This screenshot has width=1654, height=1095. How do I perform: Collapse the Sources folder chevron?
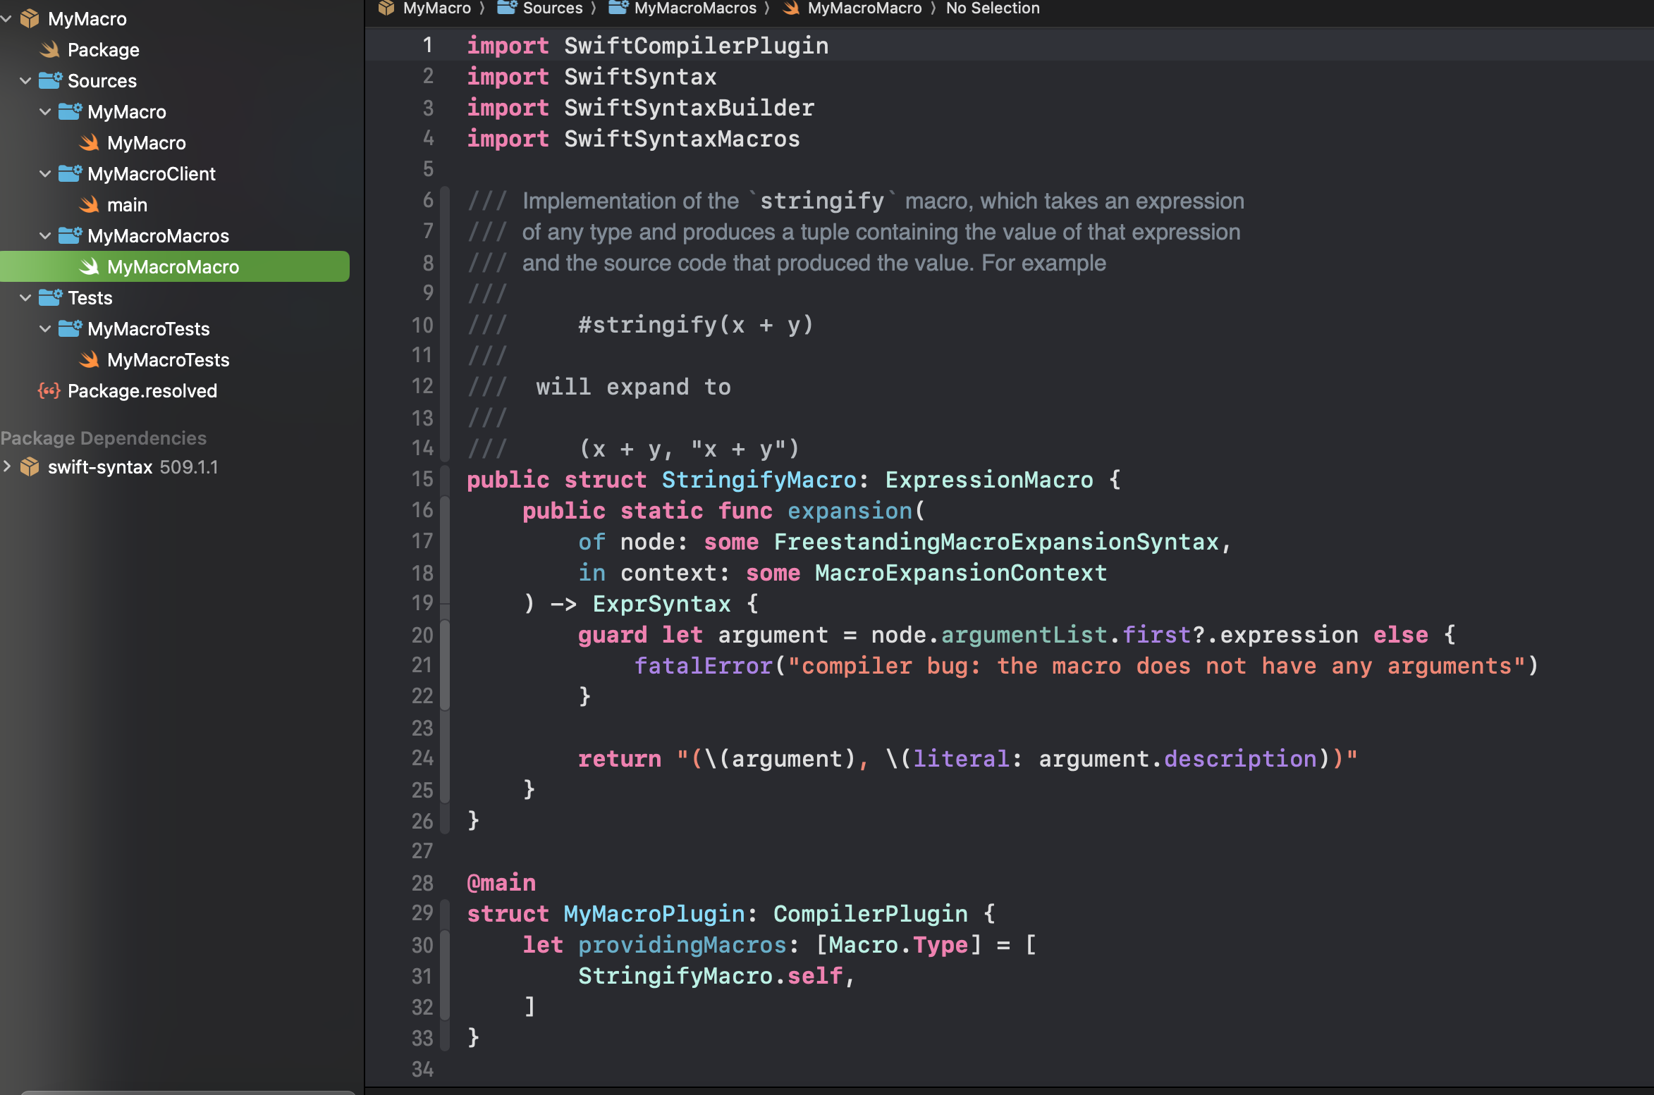click(25, 81)
